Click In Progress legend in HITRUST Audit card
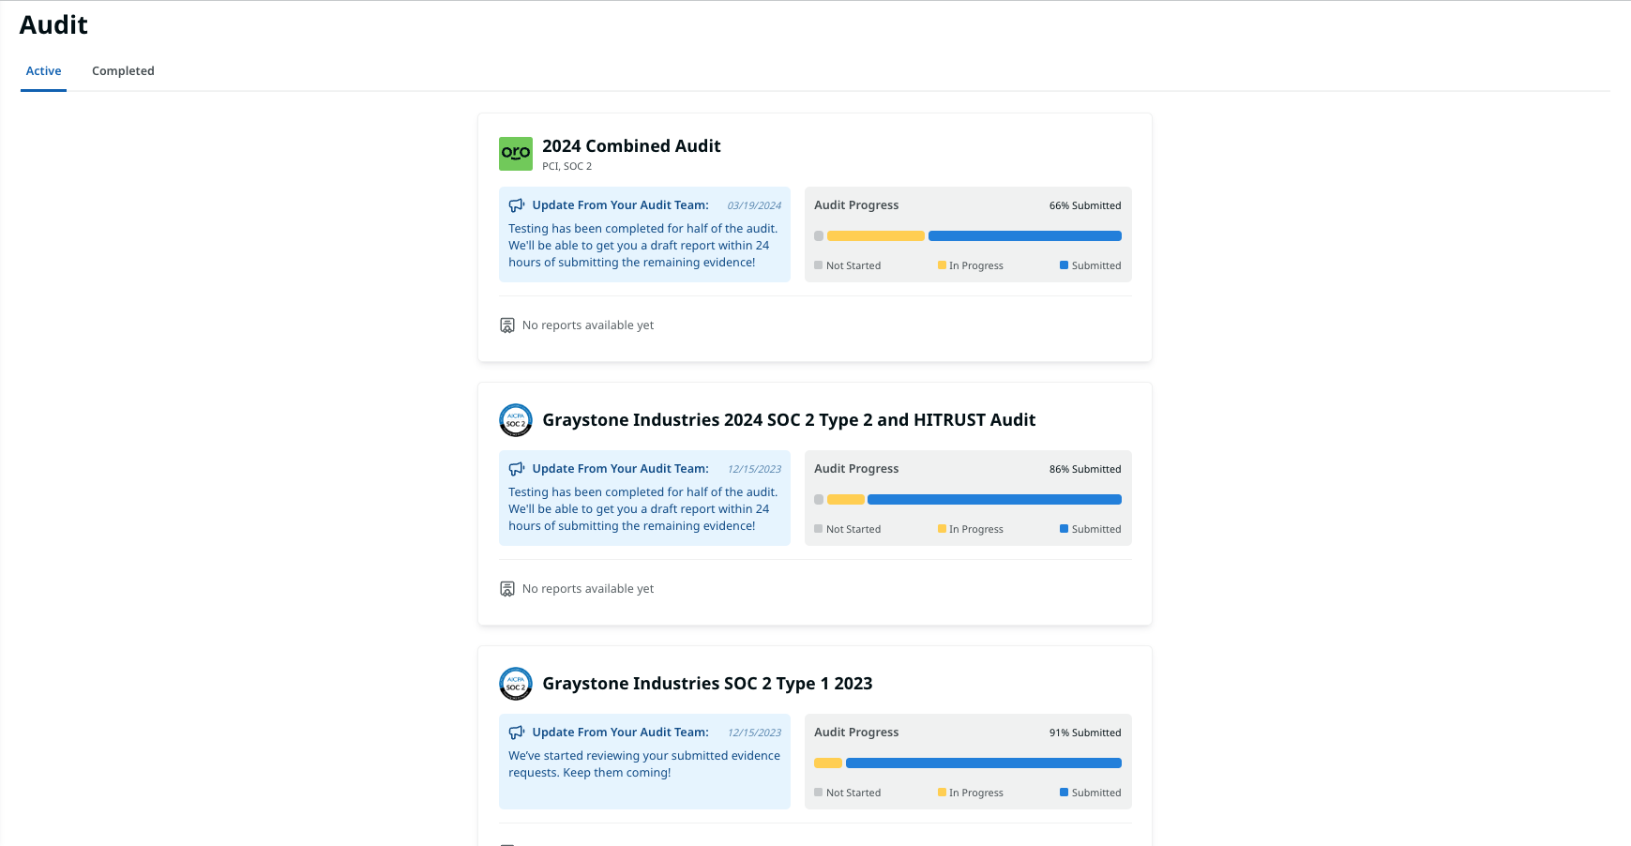 (x=971, y=529)
